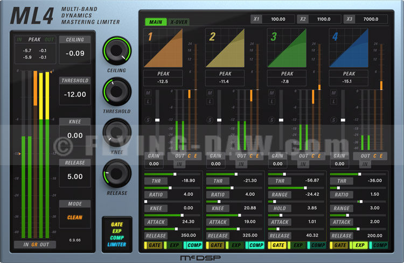Toggle band 2 IN meter button

click(241, 164)
